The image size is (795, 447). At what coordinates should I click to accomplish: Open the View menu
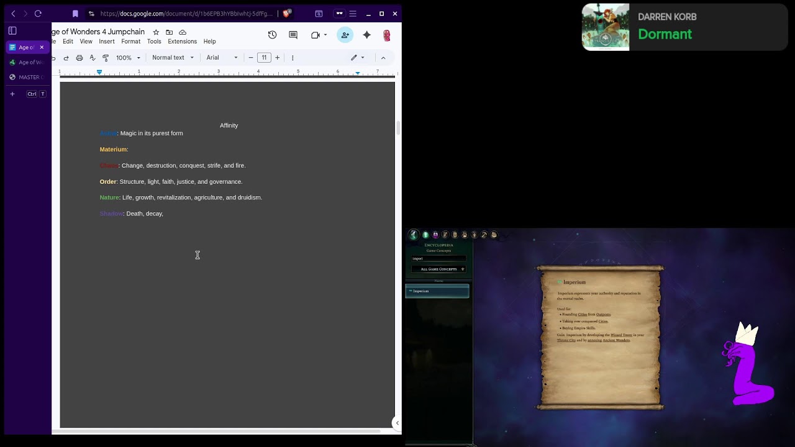(x=86, y=42)
